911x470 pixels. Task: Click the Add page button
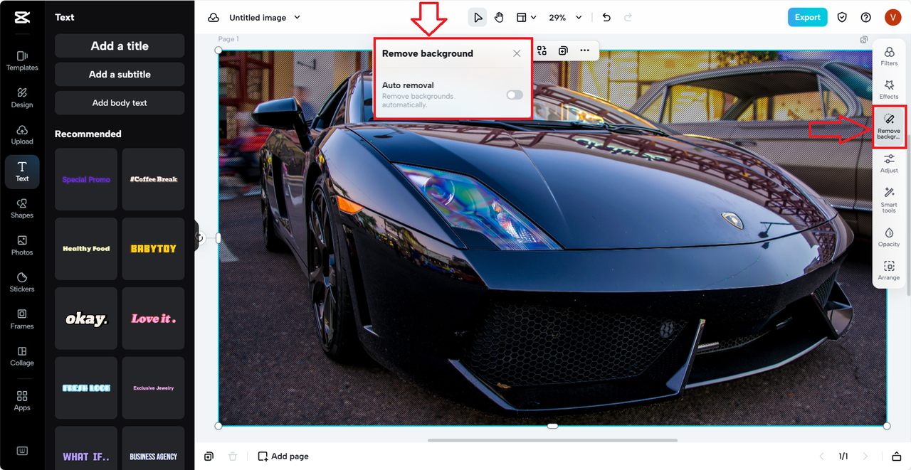(x=283, y=456)
